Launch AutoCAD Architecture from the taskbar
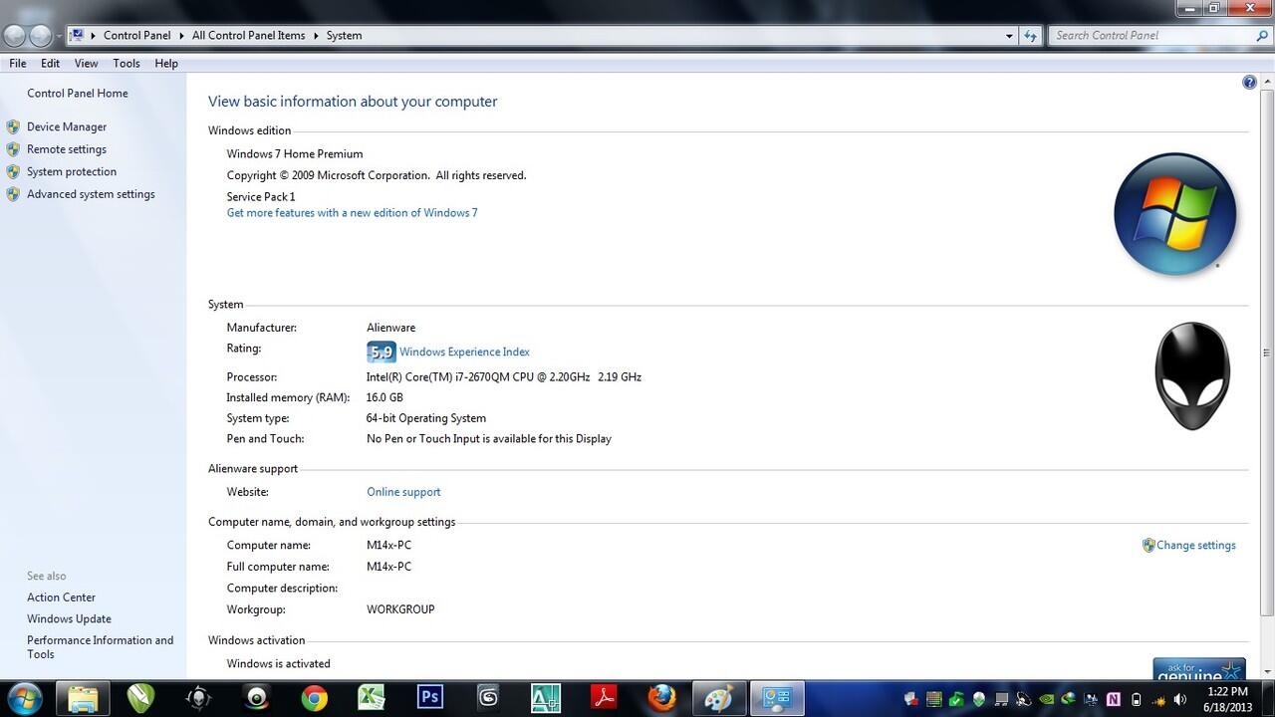Image resolution: width=1275 pixels, height=717 pixels. coord(546,697)
